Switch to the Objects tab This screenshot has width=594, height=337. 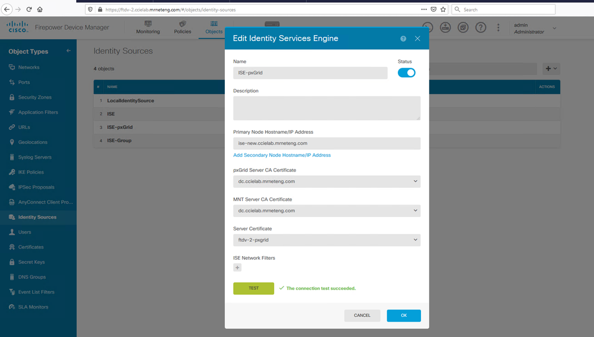coord(213,28)
